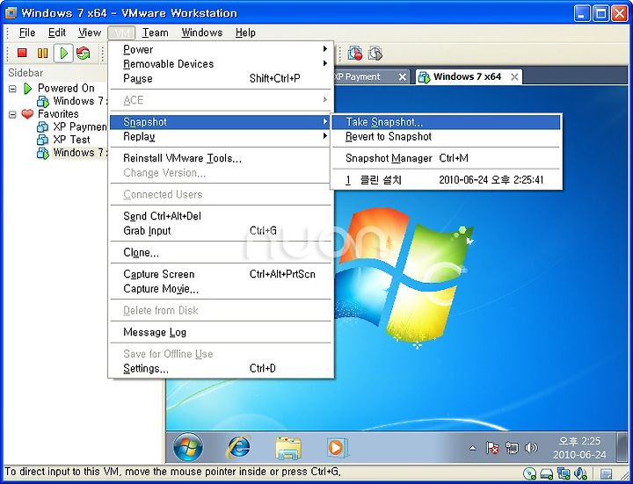The width and height of the screenshot is (633, 484).
Task: Choose Capture Screen
Action: pyautogui.click(x=221, y=274)
